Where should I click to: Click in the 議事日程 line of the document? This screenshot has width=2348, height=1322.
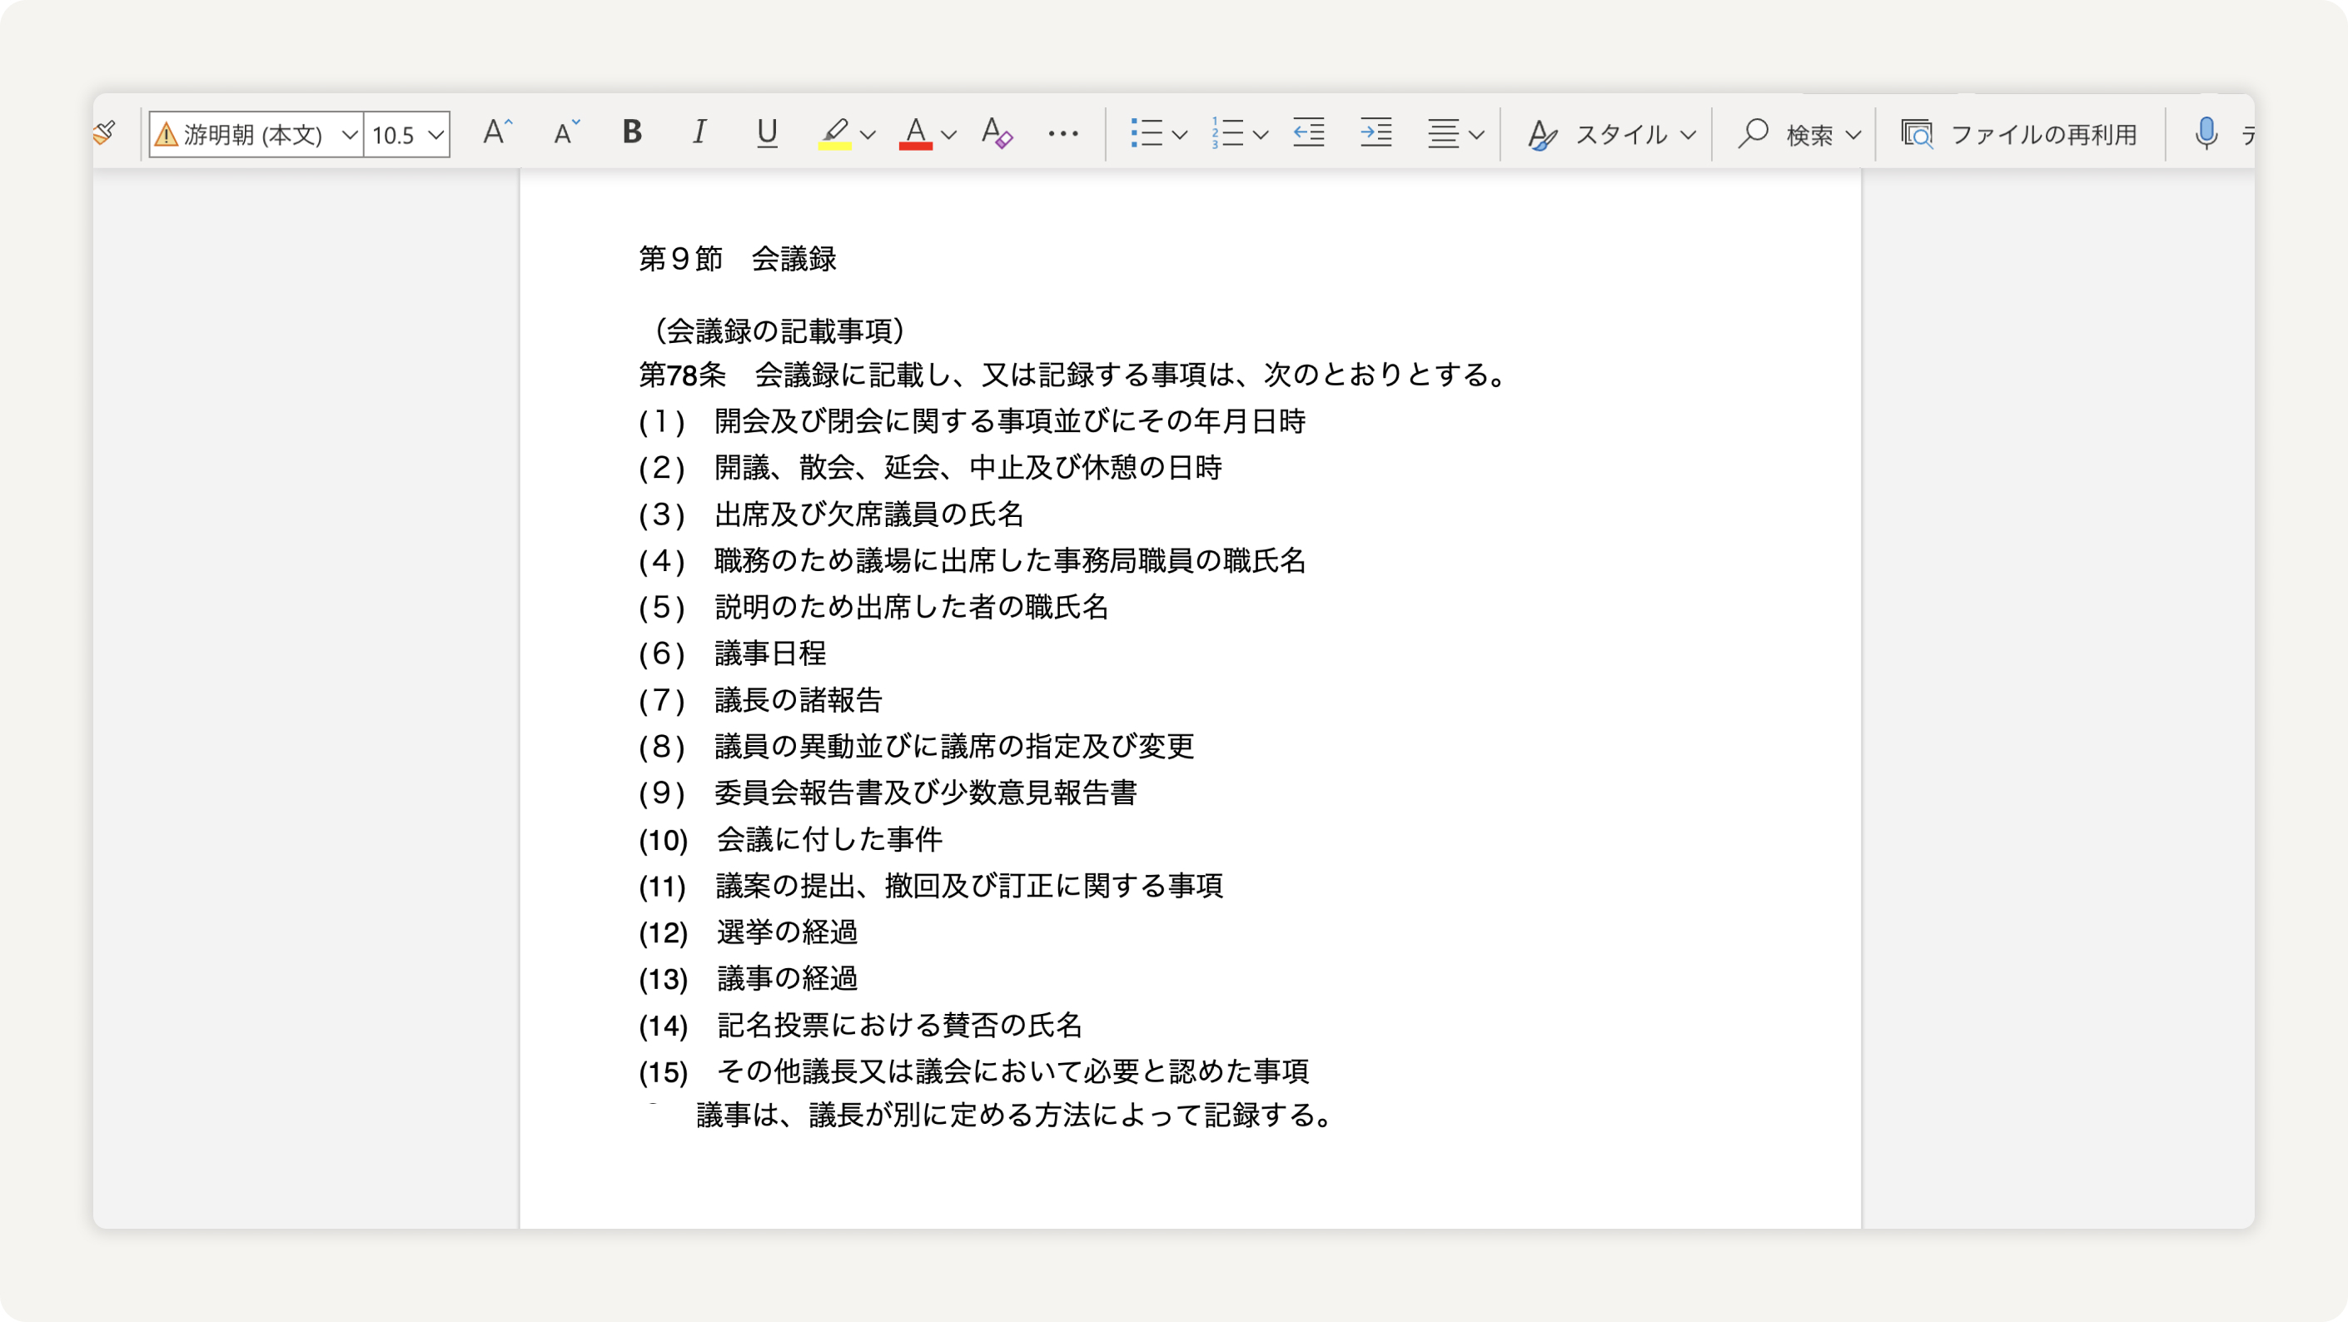coord(770,654)
